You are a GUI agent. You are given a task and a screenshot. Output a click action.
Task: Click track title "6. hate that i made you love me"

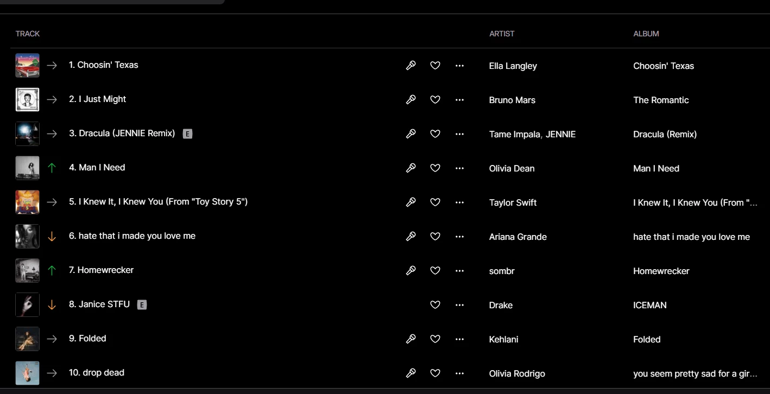[132, 236]
